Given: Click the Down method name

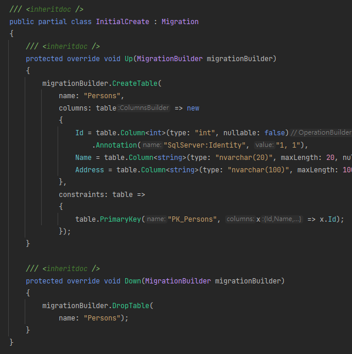Looking at the screenshot, I should 133,281.
